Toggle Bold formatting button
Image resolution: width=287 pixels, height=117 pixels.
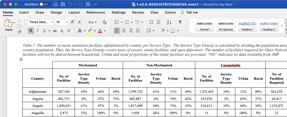tap(30, 31)
